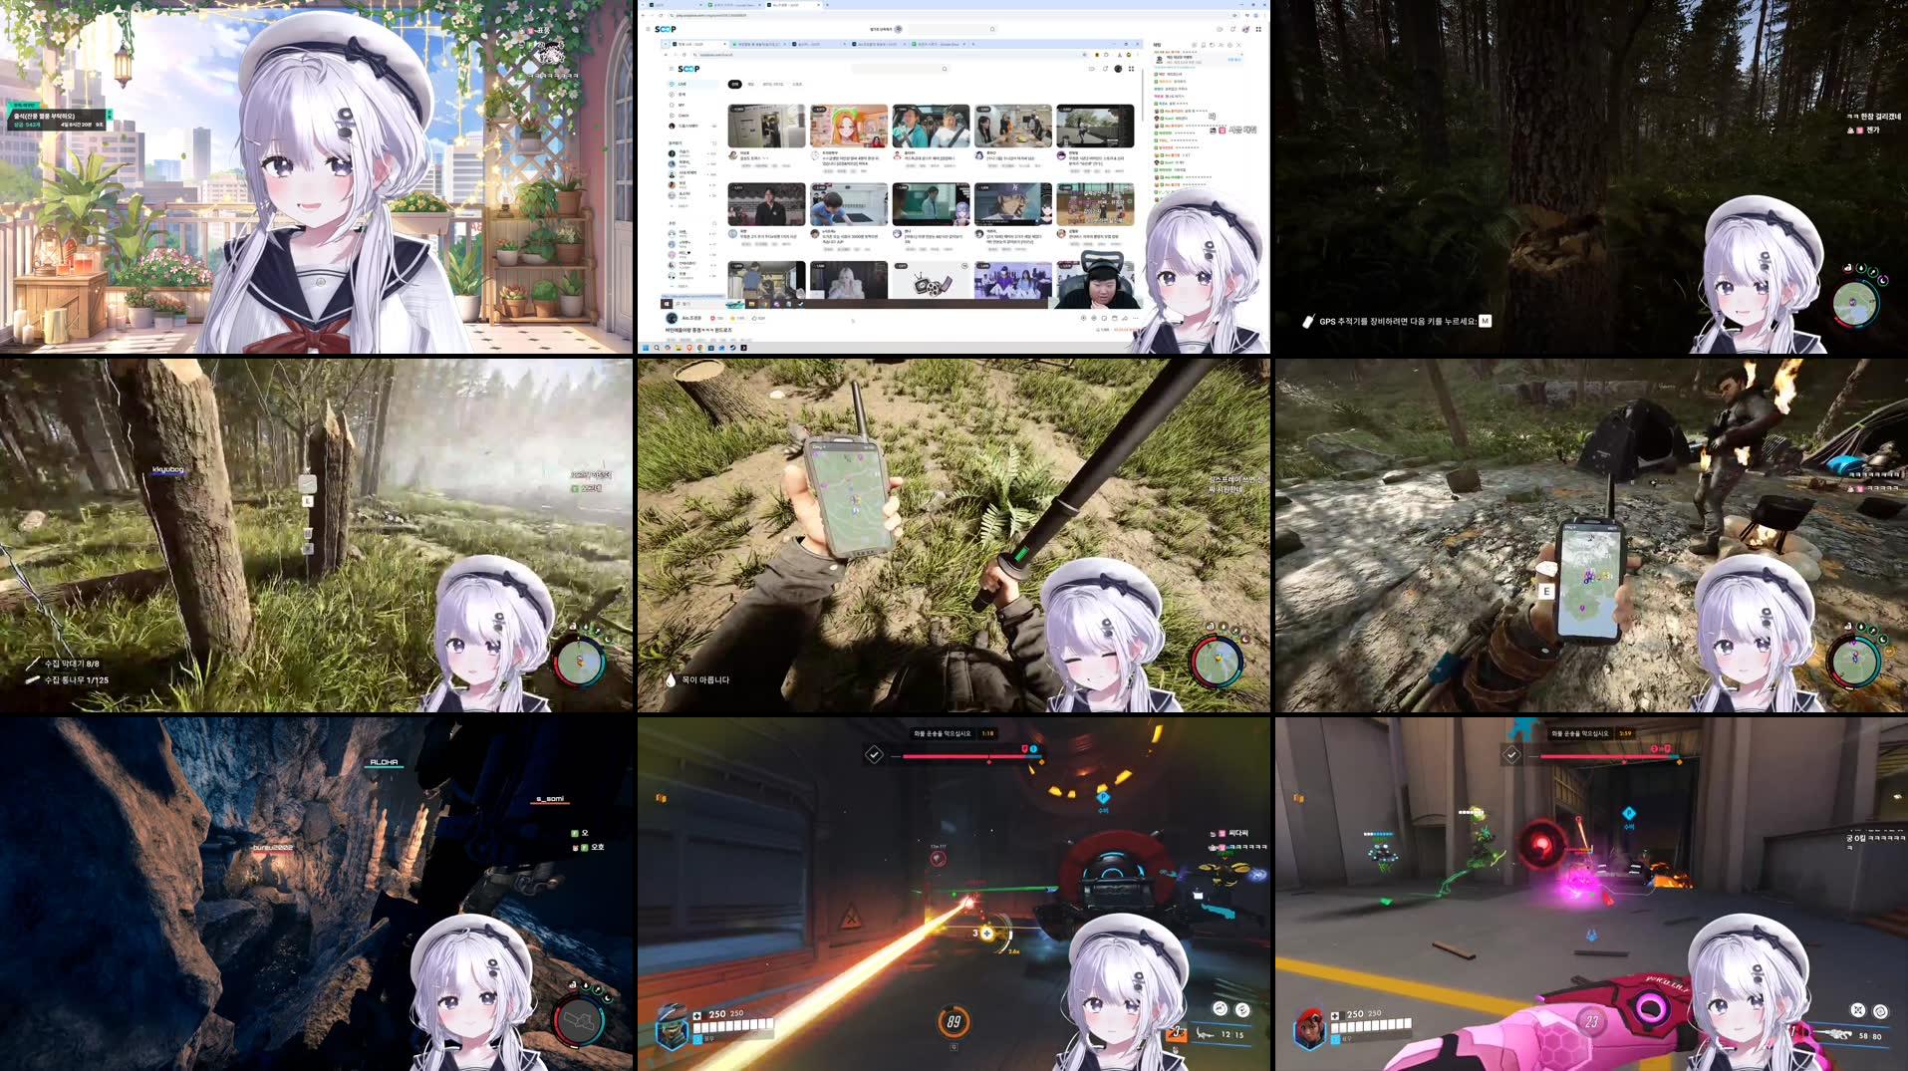The width and height of the screenshot is (1908, 1071).
Task: Open a live stream thumbnail on the SOOP homepage
Action: coord(767,125)
